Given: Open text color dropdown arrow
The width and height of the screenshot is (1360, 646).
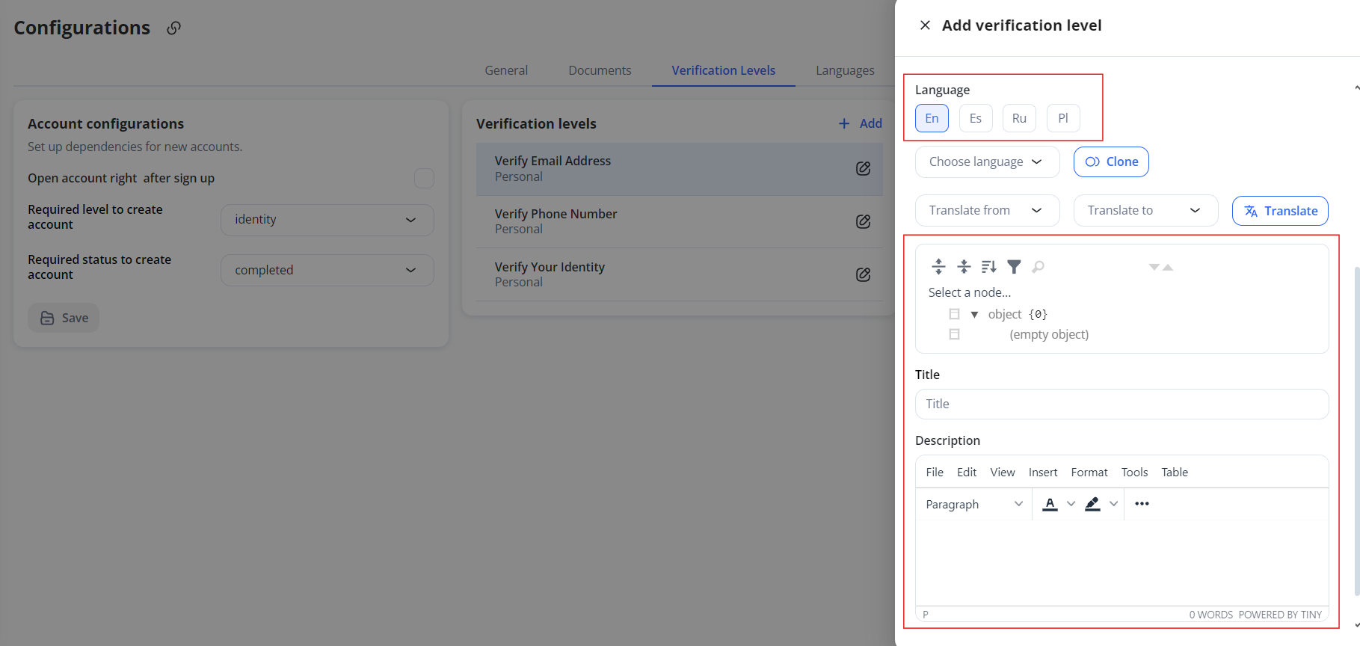Looking at the screenshot, I should (x=1071, y=504).
